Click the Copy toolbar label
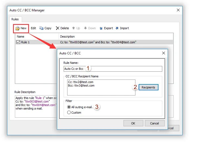This screenshot has height=142, width=198. pos(48,28)
